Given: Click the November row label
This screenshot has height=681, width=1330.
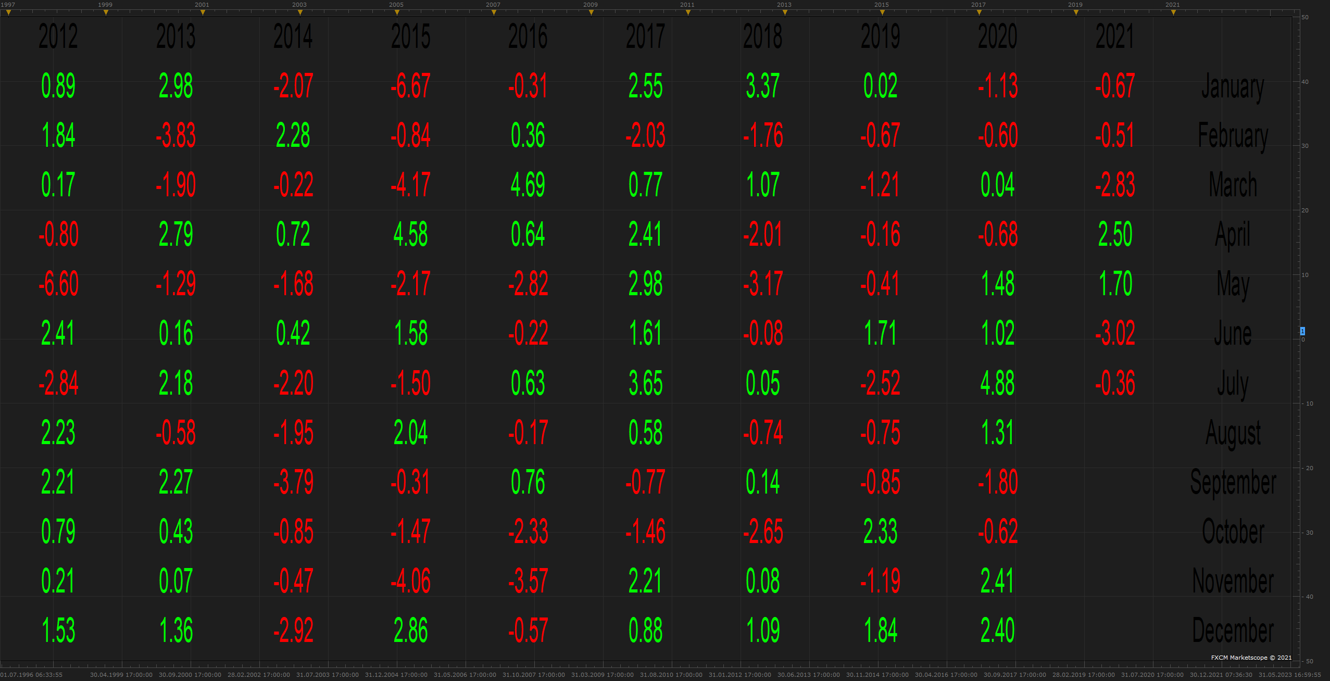Looking at the screenshot, I should [1233, 581].
